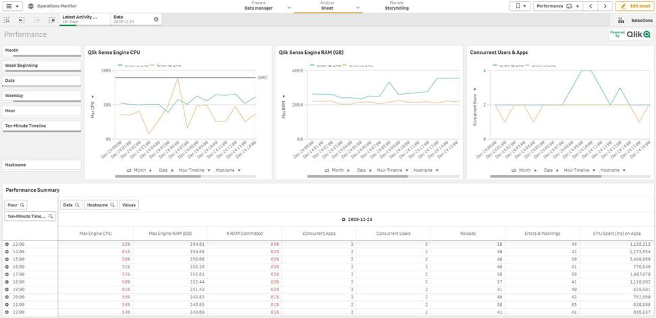This screenshot has width=656, height=318.
Task: Expand the 17:00 pivot row
Action: tap(7, 274)
